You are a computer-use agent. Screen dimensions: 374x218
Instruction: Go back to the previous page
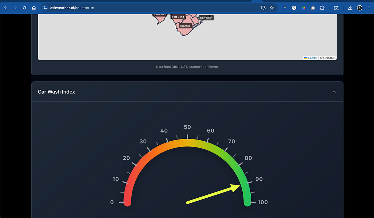coord(6,8)
